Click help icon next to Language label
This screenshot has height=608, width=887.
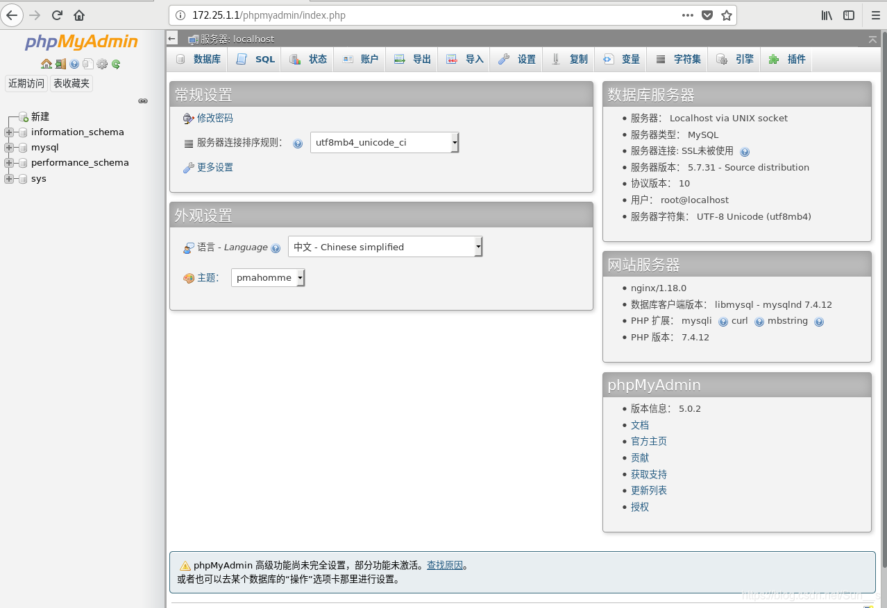point(276,248)
